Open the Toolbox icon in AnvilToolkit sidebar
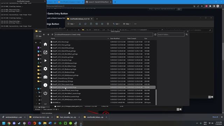Viewport: 224px width, 126px height. (45, 77)
